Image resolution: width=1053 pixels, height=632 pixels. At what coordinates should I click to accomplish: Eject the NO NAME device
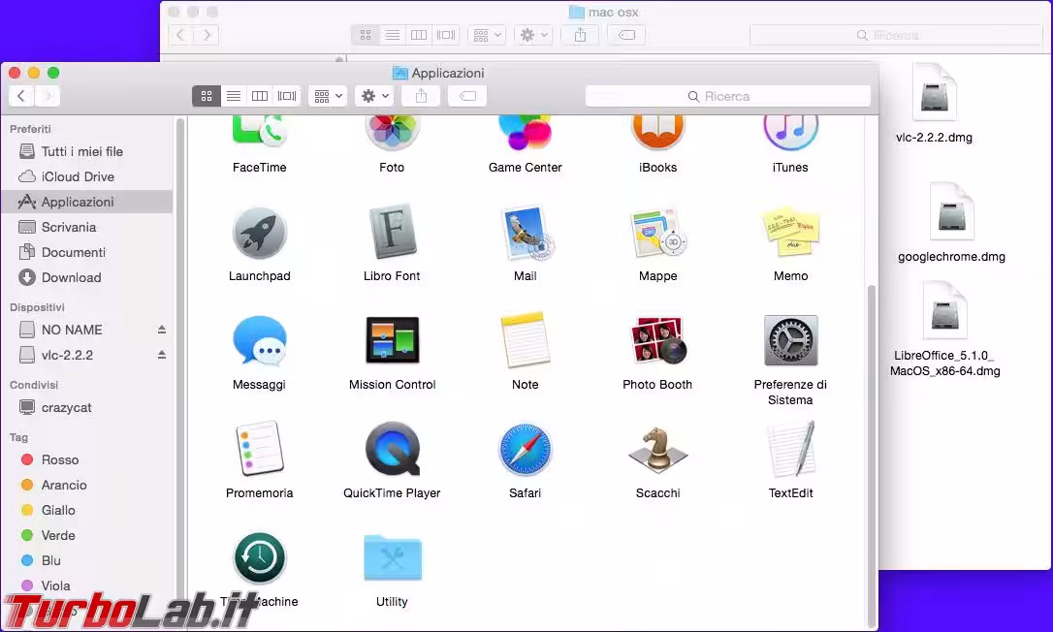click(162, 330)
